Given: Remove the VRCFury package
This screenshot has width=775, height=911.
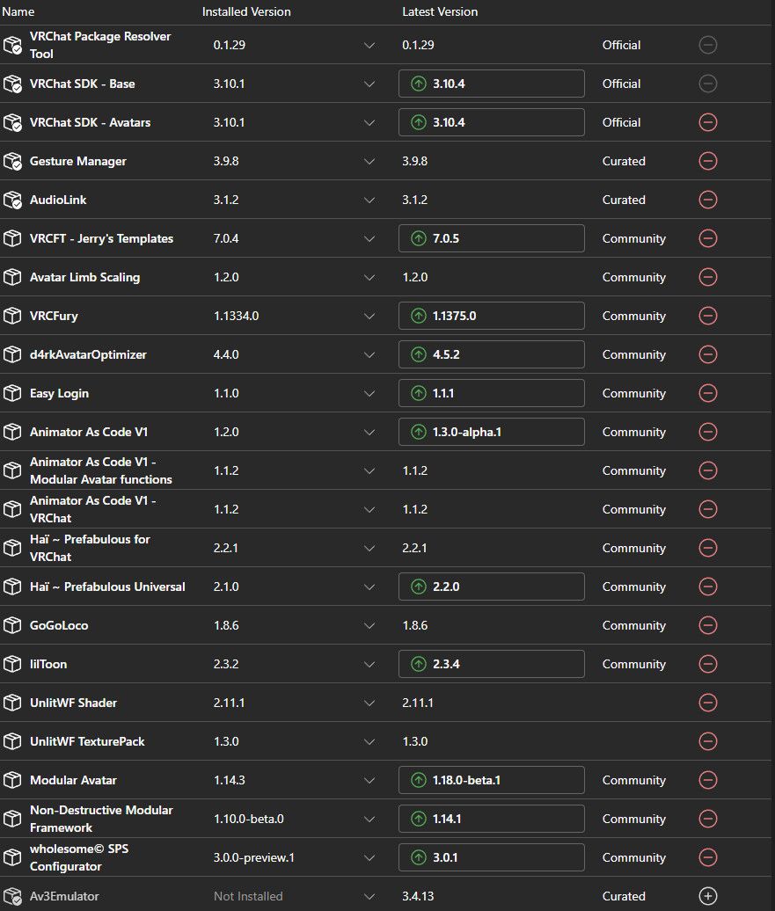Looking at the screenshot, I should 707,316.
